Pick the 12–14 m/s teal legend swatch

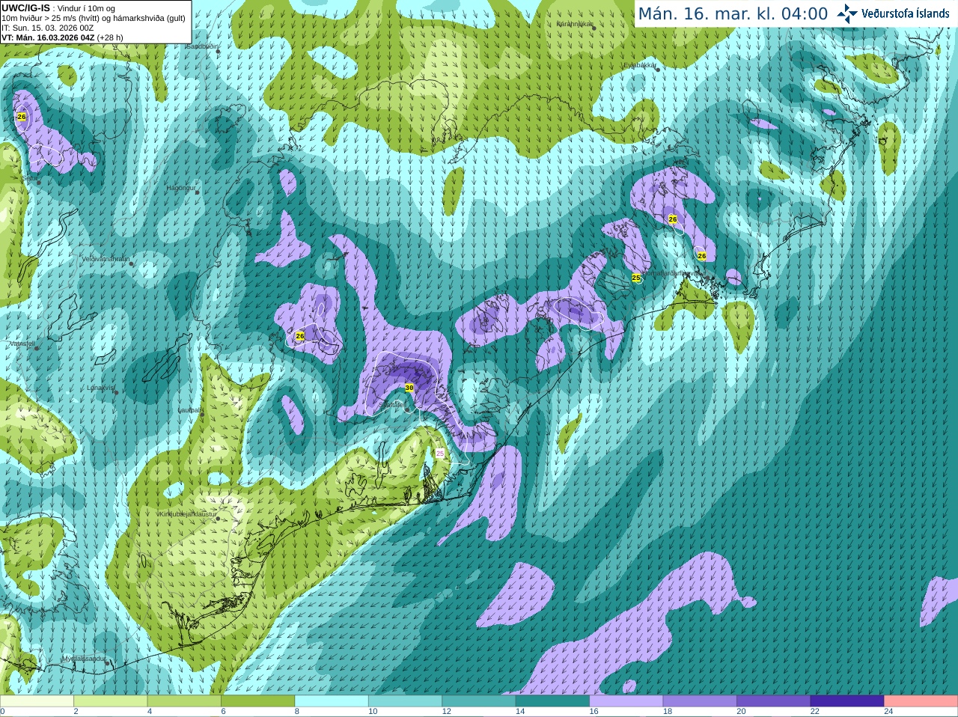(479, 701)
